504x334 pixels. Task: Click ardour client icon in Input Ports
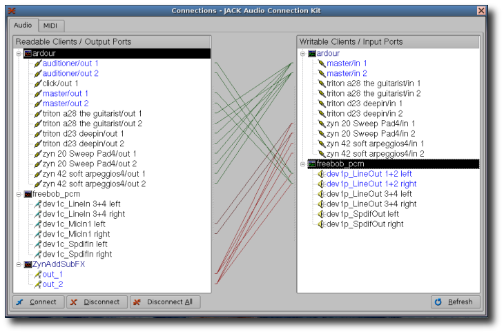[x=312, y=54]
